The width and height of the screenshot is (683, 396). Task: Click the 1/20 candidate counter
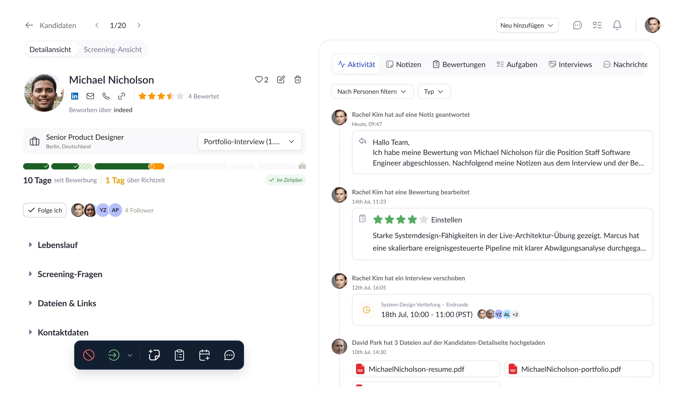click(118, 25)
